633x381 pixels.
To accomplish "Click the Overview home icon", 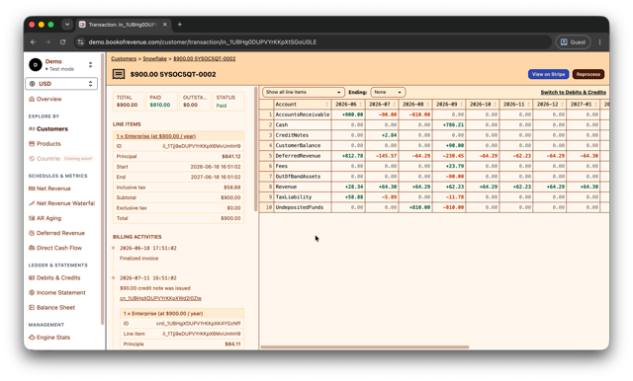I will point(32,99).
